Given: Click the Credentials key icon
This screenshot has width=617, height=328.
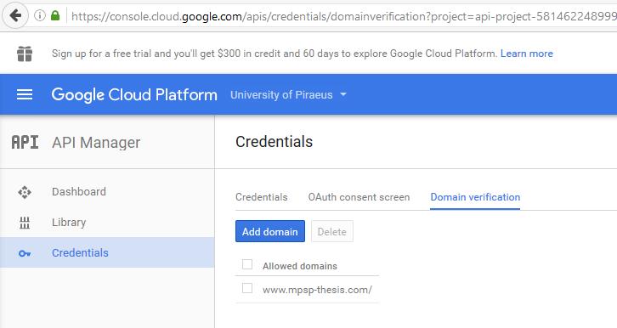Looking at the screenshot, I should pyautogui.click(x=25, y=253).
